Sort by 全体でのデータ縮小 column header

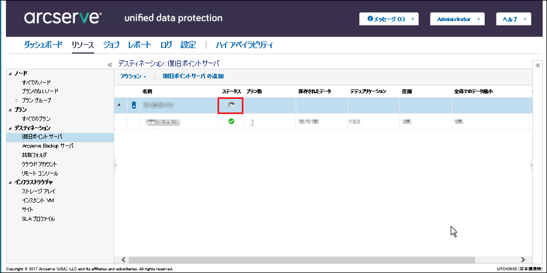tap(473, 91)
